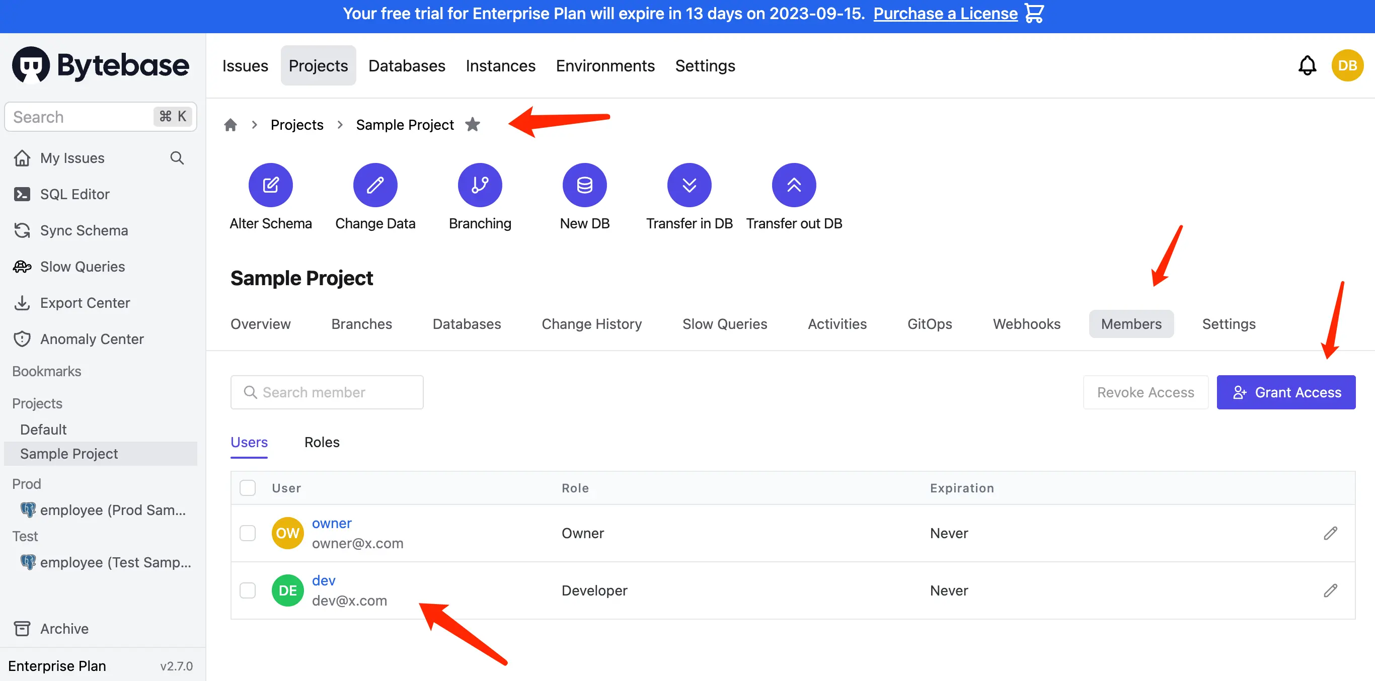This screenshot has height=681, width=1375.
Task: Click the Sample Project breadcrumb
Action: coord(405,125)
